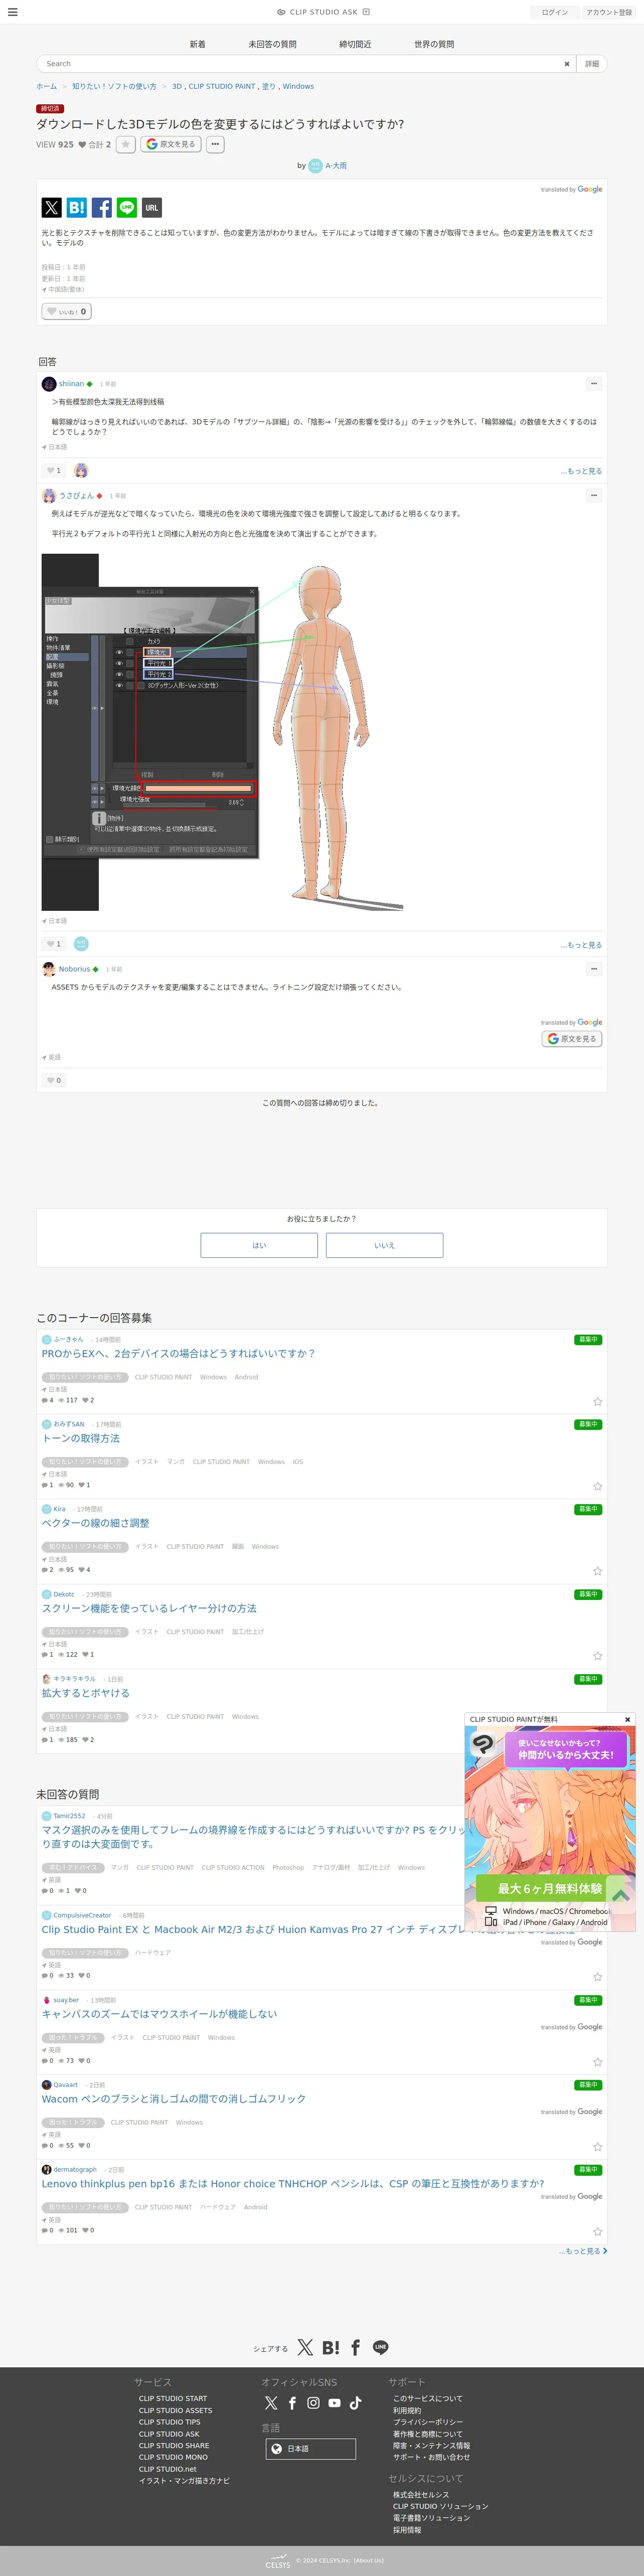Screen dimensions: 644x2576
Task: Open official Facebook page in footer SNS
Action: coord(292,2403)
